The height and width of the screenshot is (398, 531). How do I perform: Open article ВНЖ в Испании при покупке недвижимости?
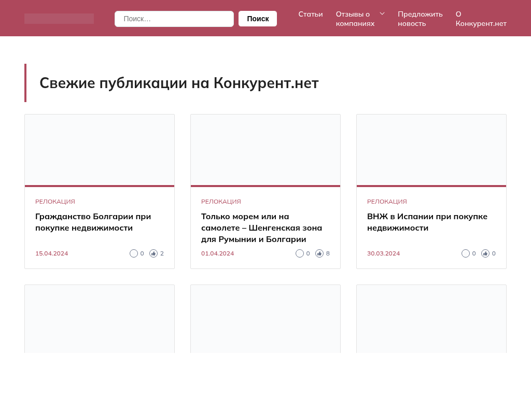click(x=427, y=222)
